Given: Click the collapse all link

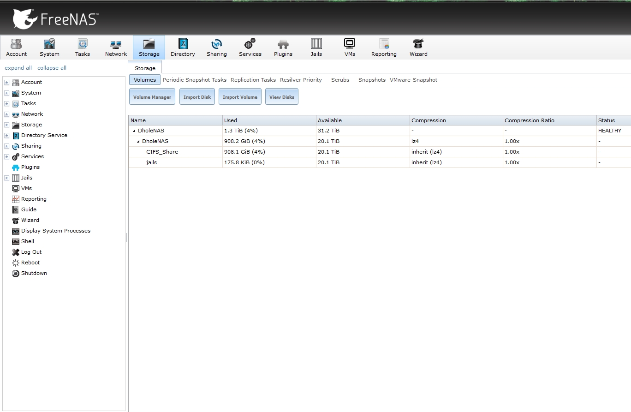Looking at the screenshot, I should tap(52, 68).
